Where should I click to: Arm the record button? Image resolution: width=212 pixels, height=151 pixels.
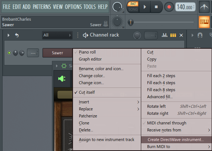click(x=169, y=7)
